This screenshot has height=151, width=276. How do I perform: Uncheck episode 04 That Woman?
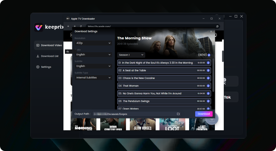208,86
